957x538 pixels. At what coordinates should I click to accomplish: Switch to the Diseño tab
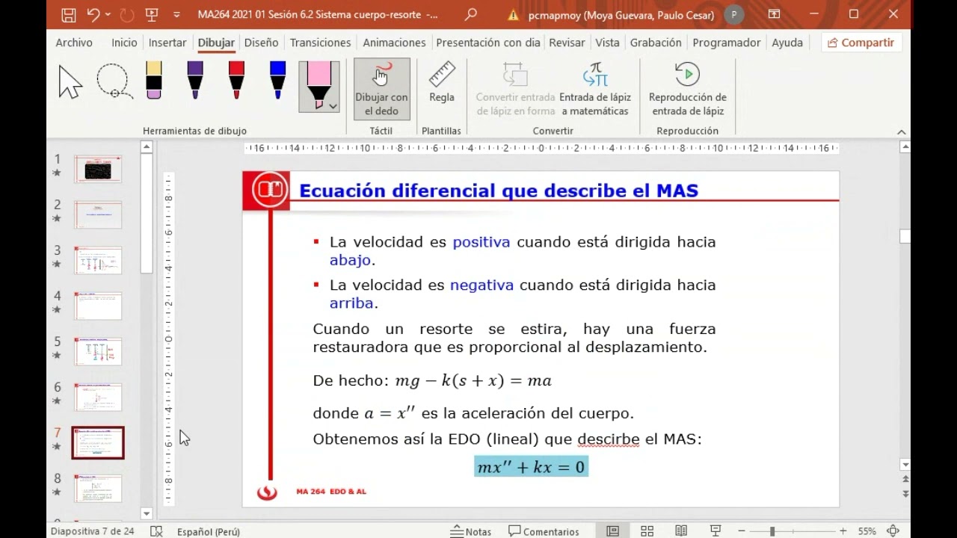tap(261, 43)
